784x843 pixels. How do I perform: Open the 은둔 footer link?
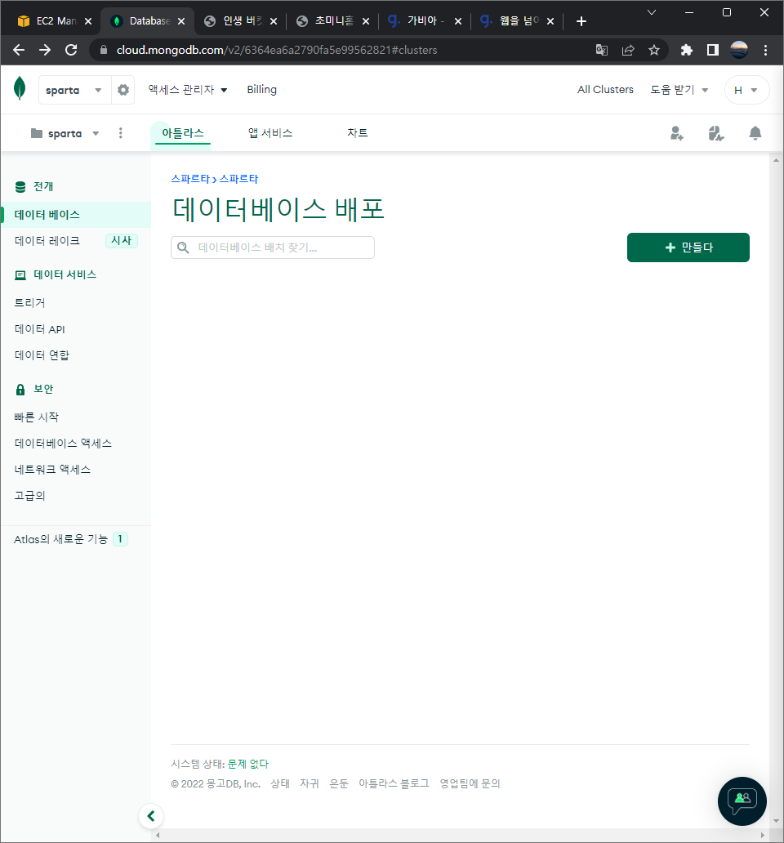339,784
